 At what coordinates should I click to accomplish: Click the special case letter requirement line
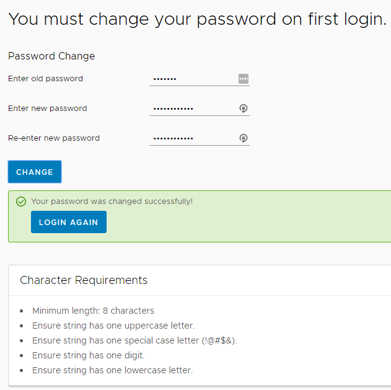point(134,340)
